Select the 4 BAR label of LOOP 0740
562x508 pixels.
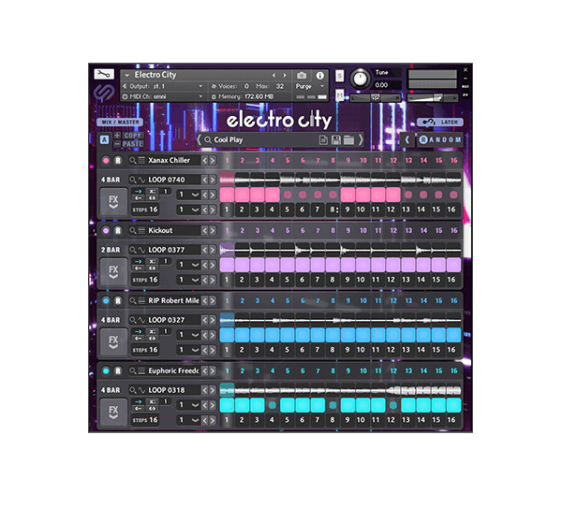coord(111,180)
